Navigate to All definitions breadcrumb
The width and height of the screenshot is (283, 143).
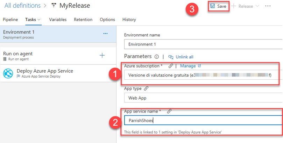click(22, 6)
